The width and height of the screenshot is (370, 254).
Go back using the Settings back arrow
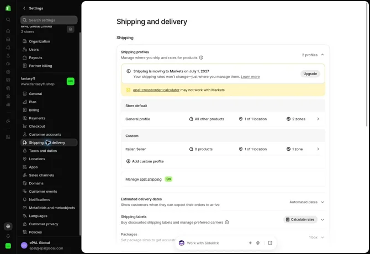click(24, 8)
